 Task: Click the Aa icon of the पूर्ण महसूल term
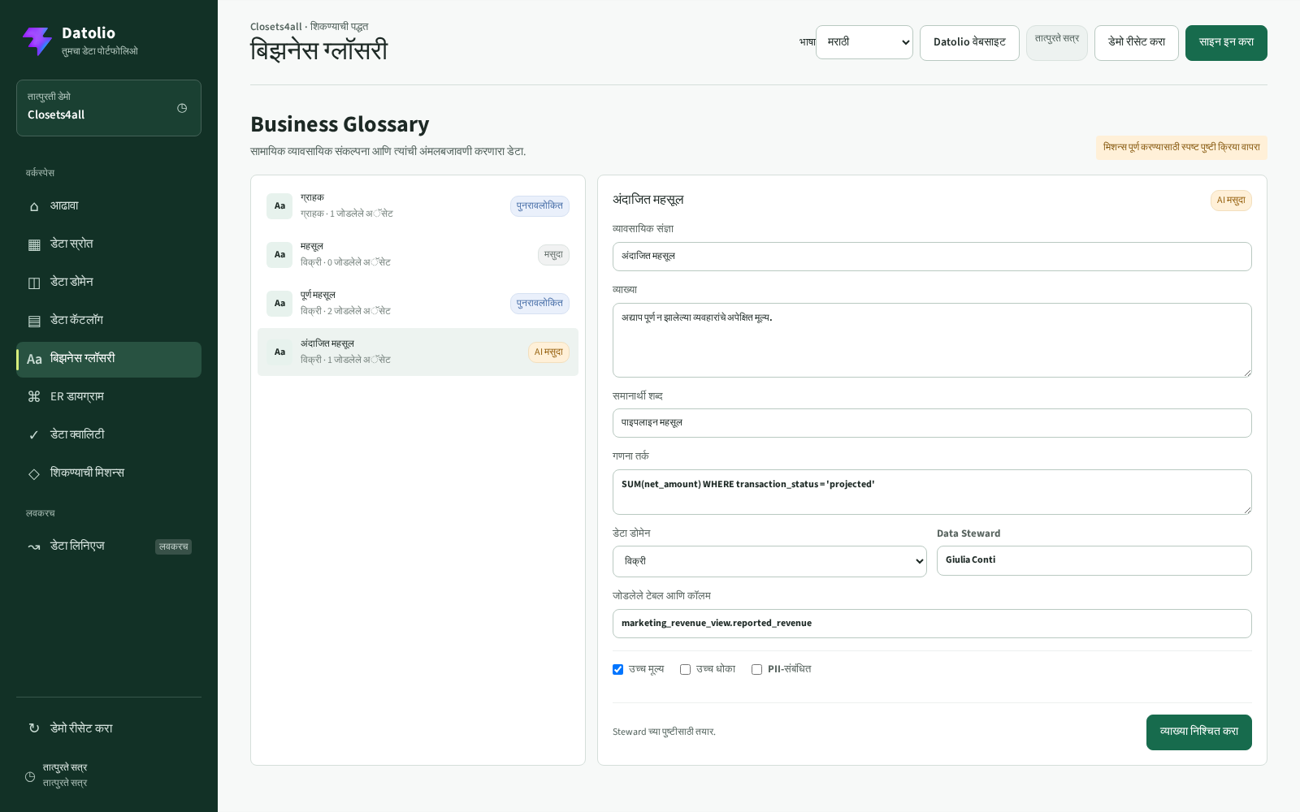[279, 304]
